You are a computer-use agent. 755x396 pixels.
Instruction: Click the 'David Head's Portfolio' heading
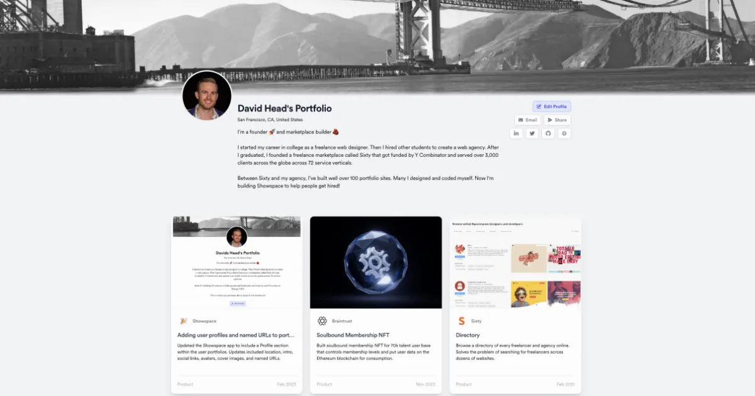(284, 108)
